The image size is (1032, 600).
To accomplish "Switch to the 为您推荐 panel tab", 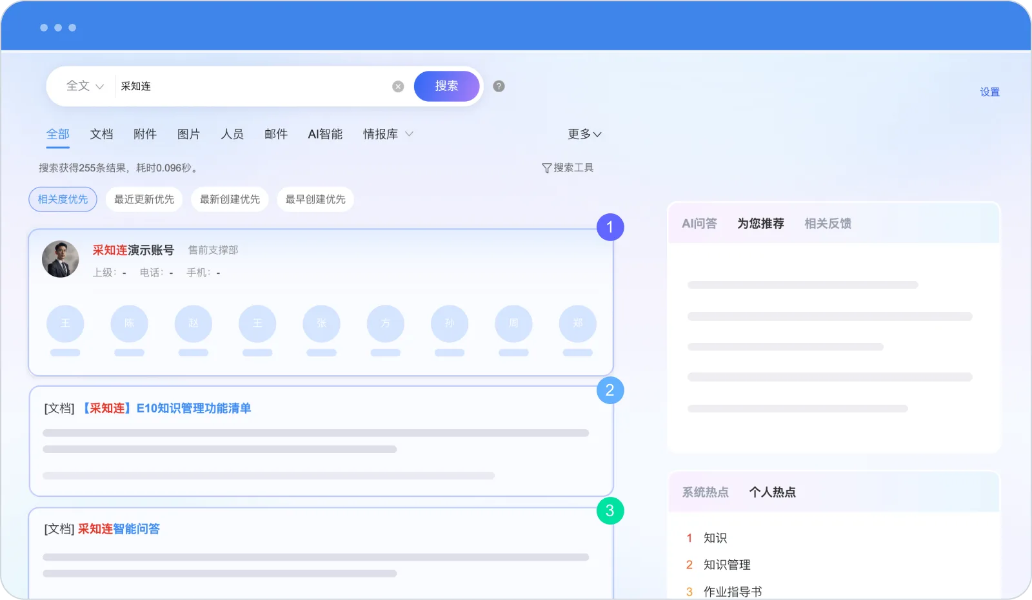I will pyautogui.click(x=760, y=224).
